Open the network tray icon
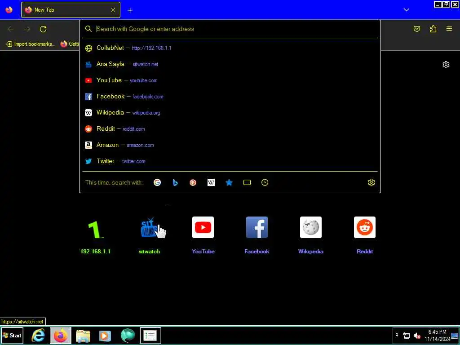 (407, 336)
